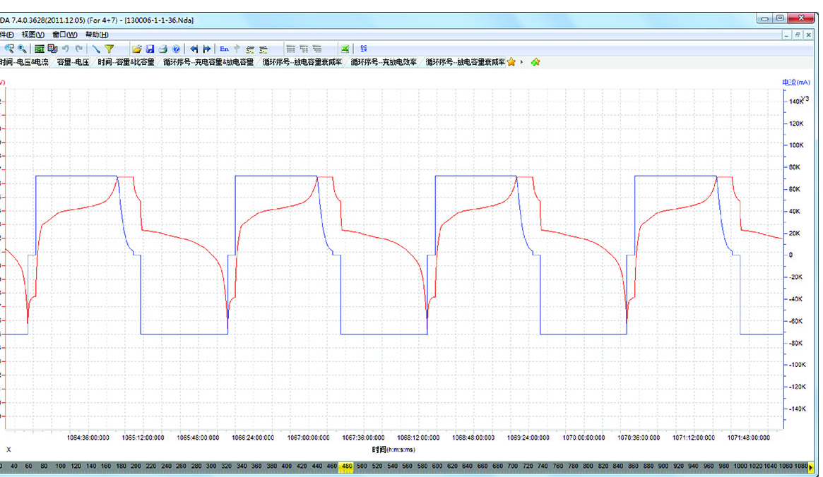
Task: Click the blue floppy disk save icon
Action: (x=150, y=49)
